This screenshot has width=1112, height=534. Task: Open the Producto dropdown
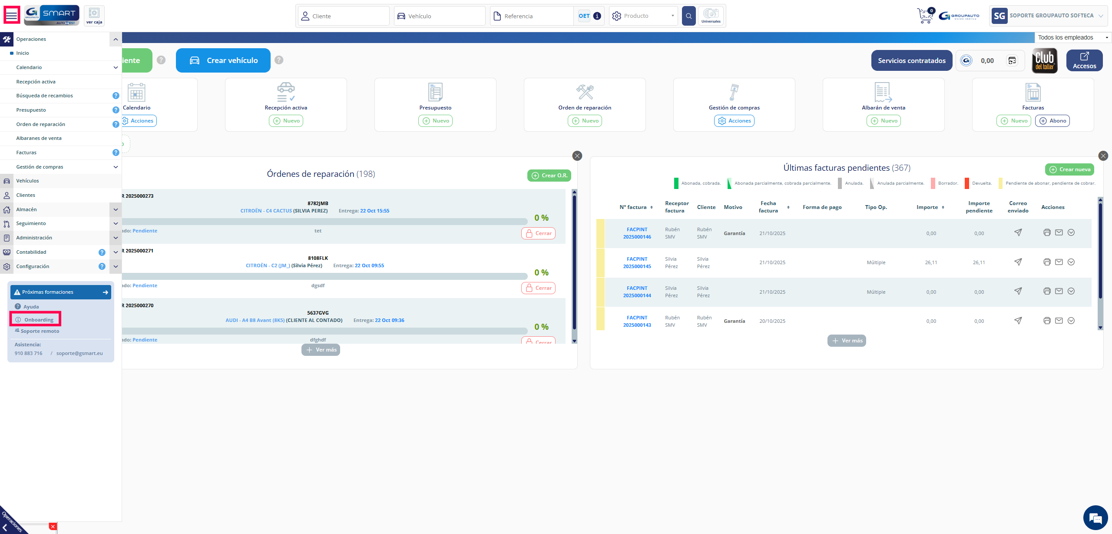pyautogui.click(x=644, y=16)
